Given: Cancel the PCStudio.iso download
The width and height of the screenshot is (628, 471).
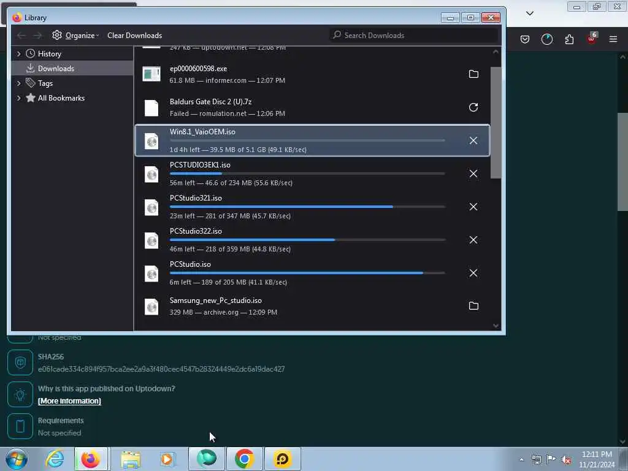Looking at the screenshot, I should (x=473, y=273).
